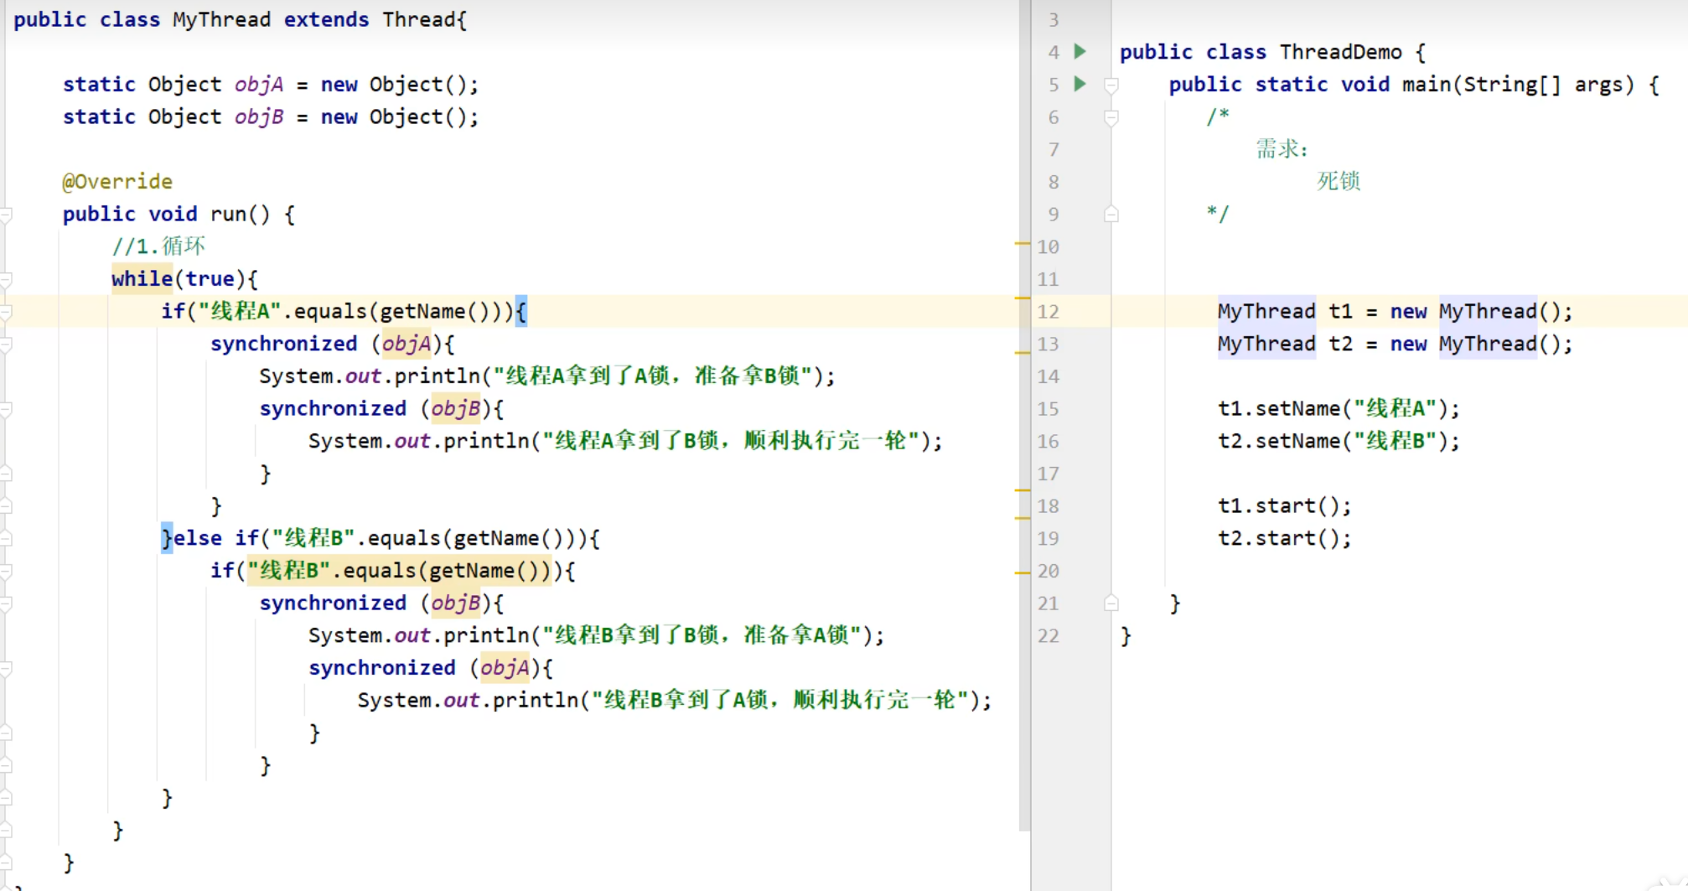
Task: Click the vertical scrollbar between the two editors
Action: pyautogui.click(x=1024, y=671)
